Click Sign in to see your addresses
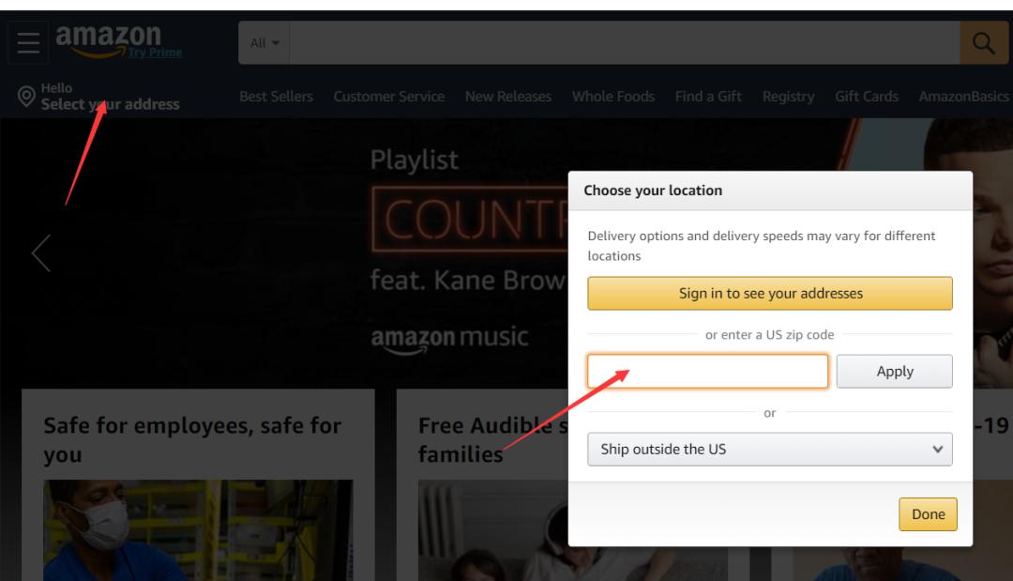The height and width of the screenshot is (581, 1013). 769,293
